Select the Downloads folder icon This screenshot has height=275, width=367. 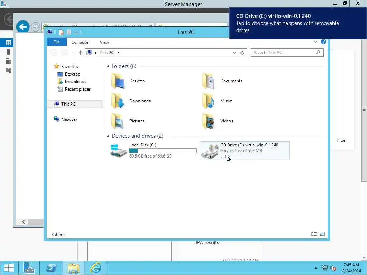point(118,101)
